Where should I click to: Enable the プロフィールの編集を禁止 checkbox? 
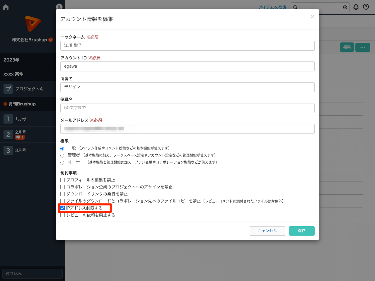click(x=62, y=180)
